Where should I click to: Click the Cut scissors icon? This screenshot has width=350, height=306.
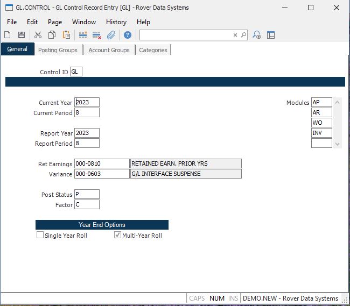[x=38, y=35]
